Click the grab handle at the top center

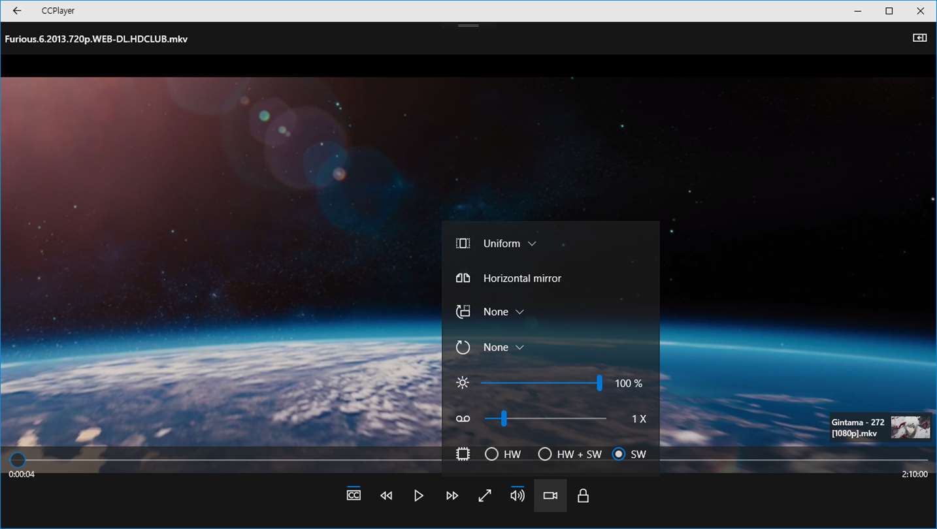[468, 25]
